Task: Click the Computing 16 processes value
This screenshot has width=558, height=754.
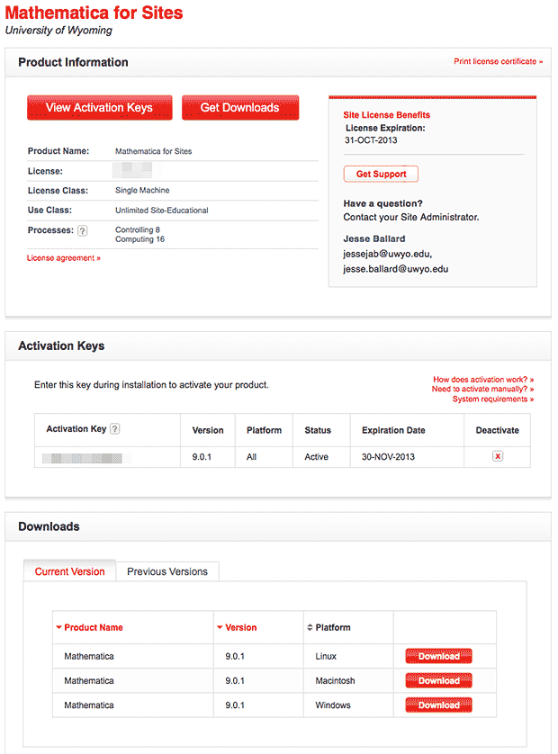Action: (x=140, y=239)
